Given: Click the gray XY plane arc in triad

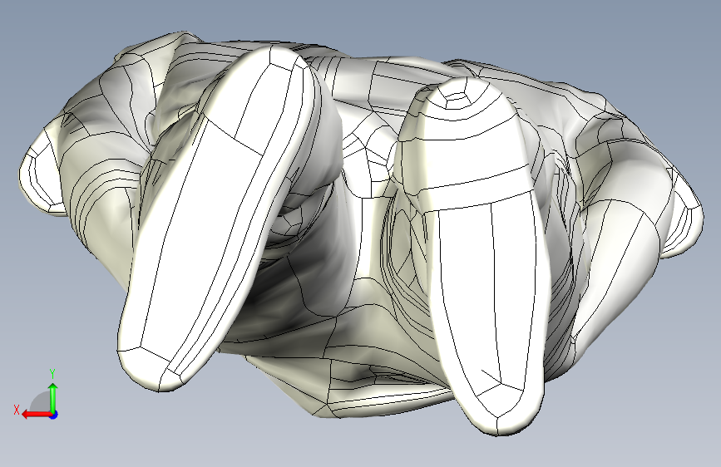Looking at the screenshot, I should (41, 401).
